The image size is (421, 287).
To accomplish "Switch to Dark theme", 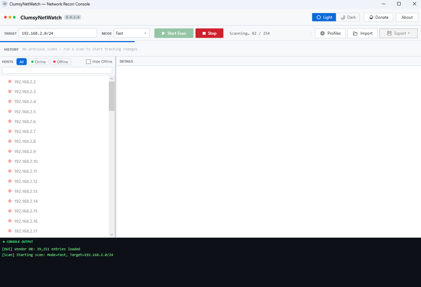I will 348,17.
